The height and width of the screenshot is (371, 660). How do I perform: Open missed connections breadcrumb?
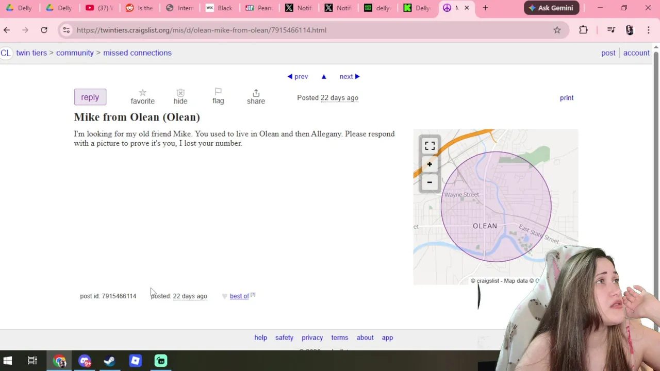tap(137, 53)
